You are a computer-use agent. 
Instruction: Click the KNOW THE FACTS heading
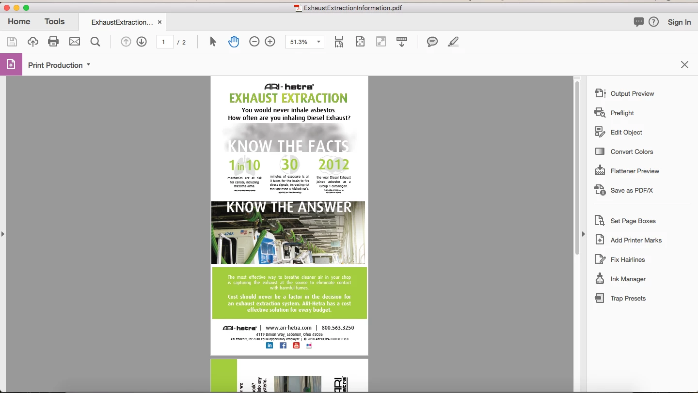288,146
